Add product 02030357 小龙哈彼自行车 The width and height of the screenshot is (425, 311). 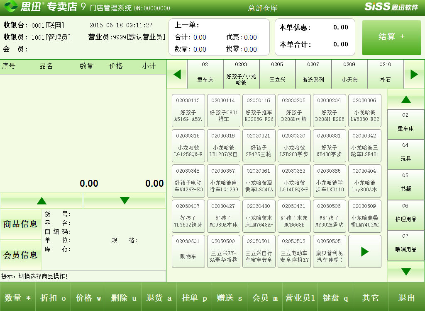(223, 181)
